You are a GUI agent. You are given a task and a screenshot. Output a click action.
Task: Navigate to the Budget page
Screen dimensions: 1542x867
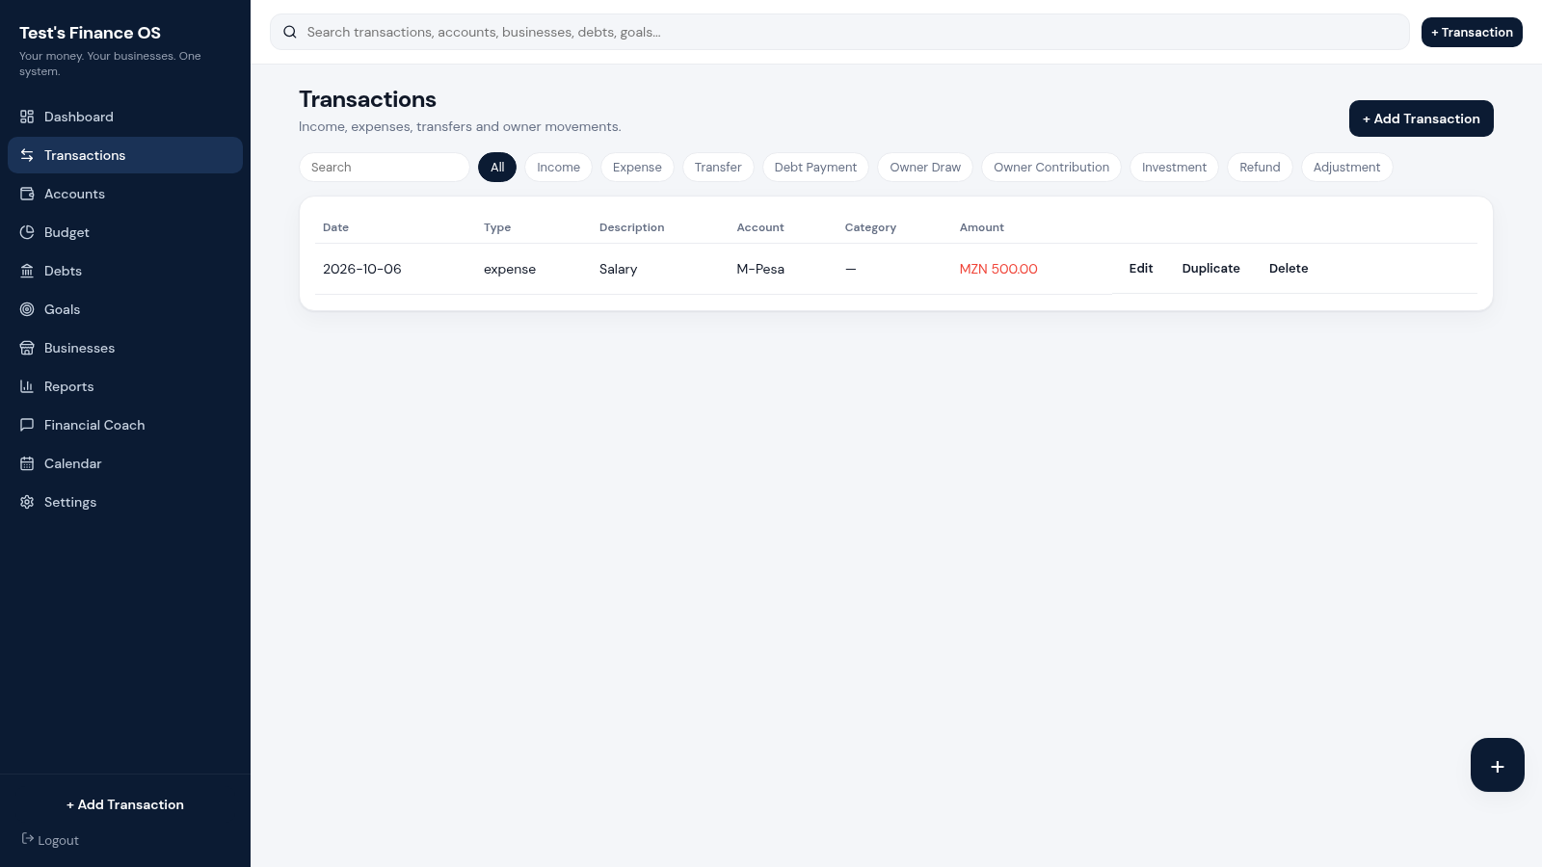click(x=125, y=232)
